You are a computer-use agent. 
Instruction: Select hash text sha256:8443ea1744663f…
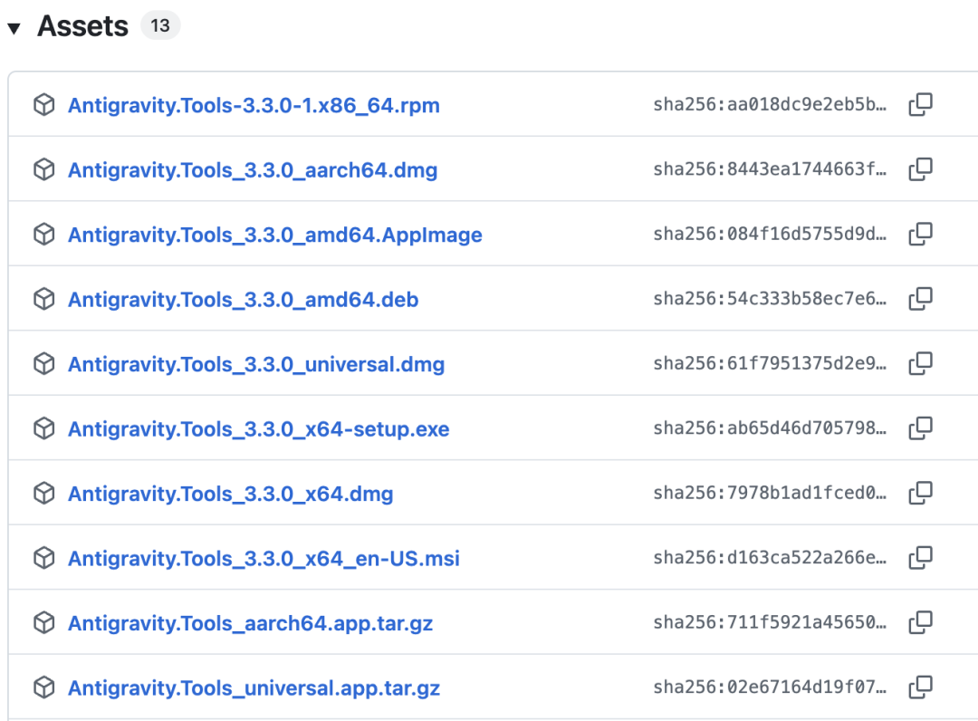coord(770,169)
